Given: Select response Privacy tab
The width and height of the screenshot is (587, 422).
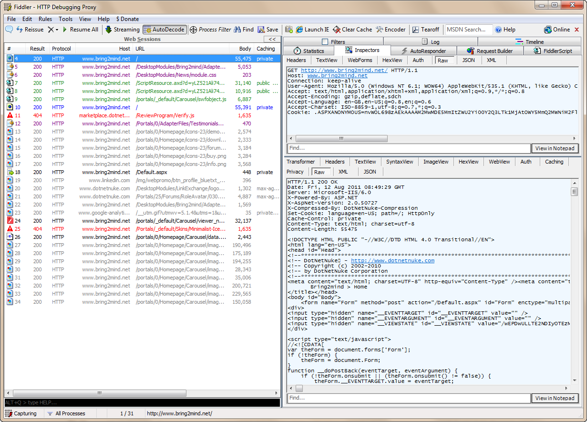Looking at the screenshot, I should (x=295, y=172).
